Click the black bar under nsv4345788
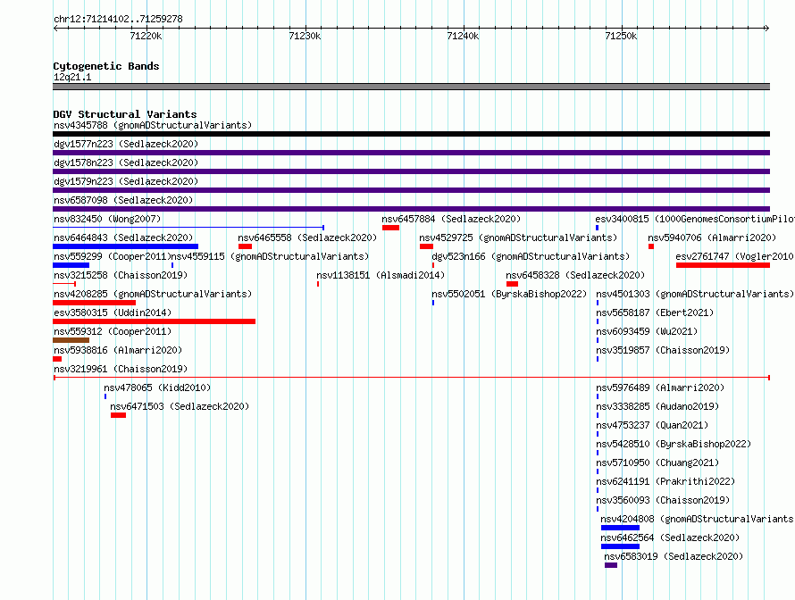The width and height of the screenshot is (795, 600). (x=411, y=134)
